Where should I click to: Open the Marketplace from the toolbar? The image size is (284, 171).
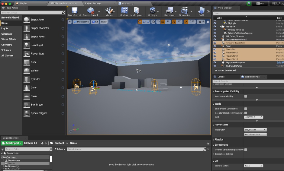[x=137, y=11]
